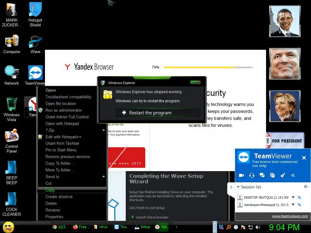Expand the 7-Zip submenu arrow

coord(104,130)
